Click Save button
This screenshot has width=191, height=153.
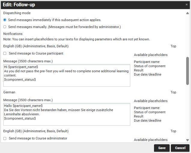click(x=162, y=148)
